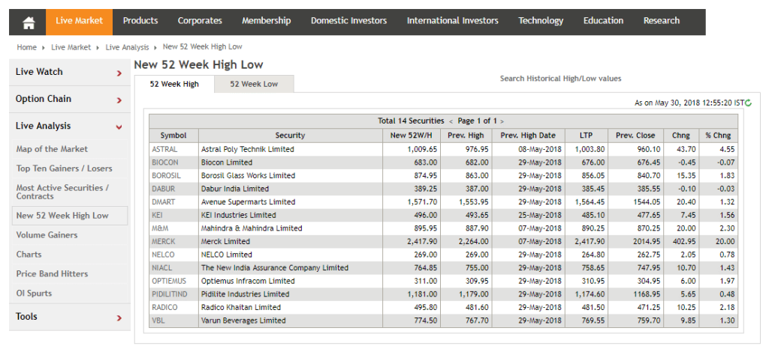Click the MERCK symbol link
769x346 pixels.
pos(163,242)
